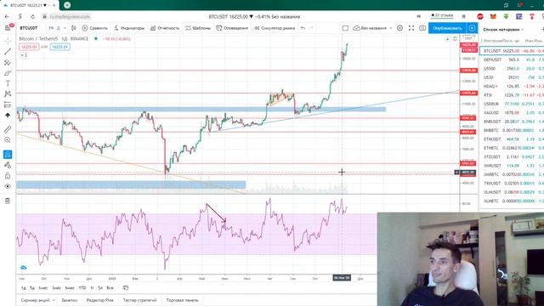This screenshot has width=544, height=306.
Task: Open candlestick chart style selector
Action: point(74,28)
